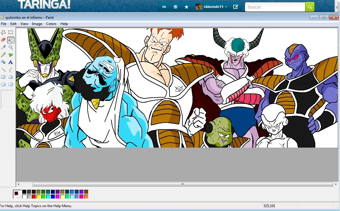This screenshot has height=211, width=340.
Task: Pick the bright red color swatch
Action: 34,196
